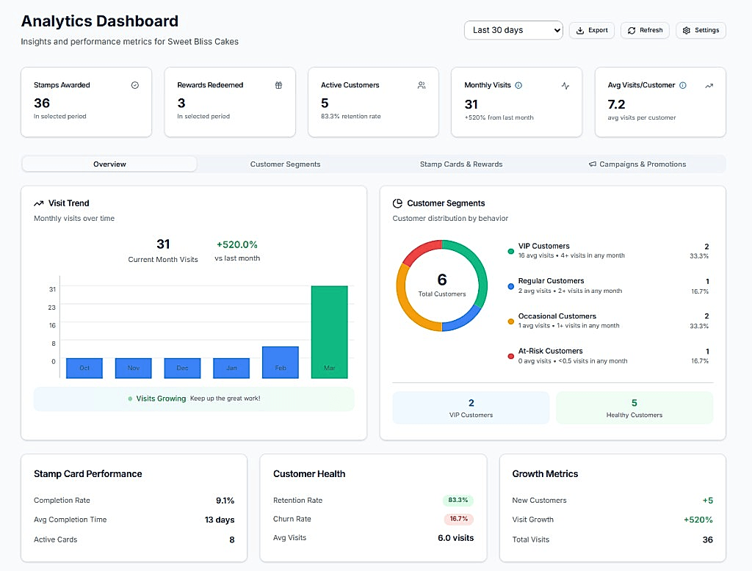Viewport: 752px width, 571px height.
Task: Click the Stamps Awarded card
Action: pos(87,102)
